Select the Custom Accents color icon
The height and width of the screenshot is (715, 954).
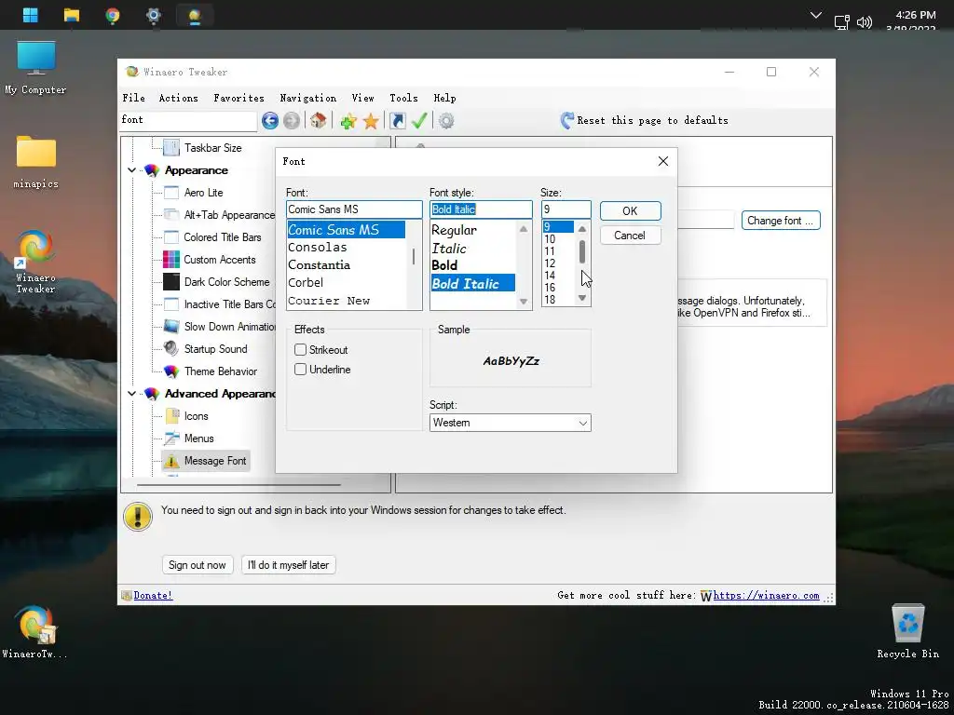(171, 260)
